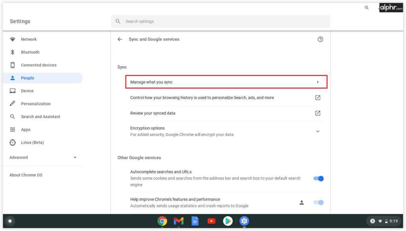The image size is (406, 231).
Task: Disable Autocomplete searches and URLs
Action: point(318,178)
